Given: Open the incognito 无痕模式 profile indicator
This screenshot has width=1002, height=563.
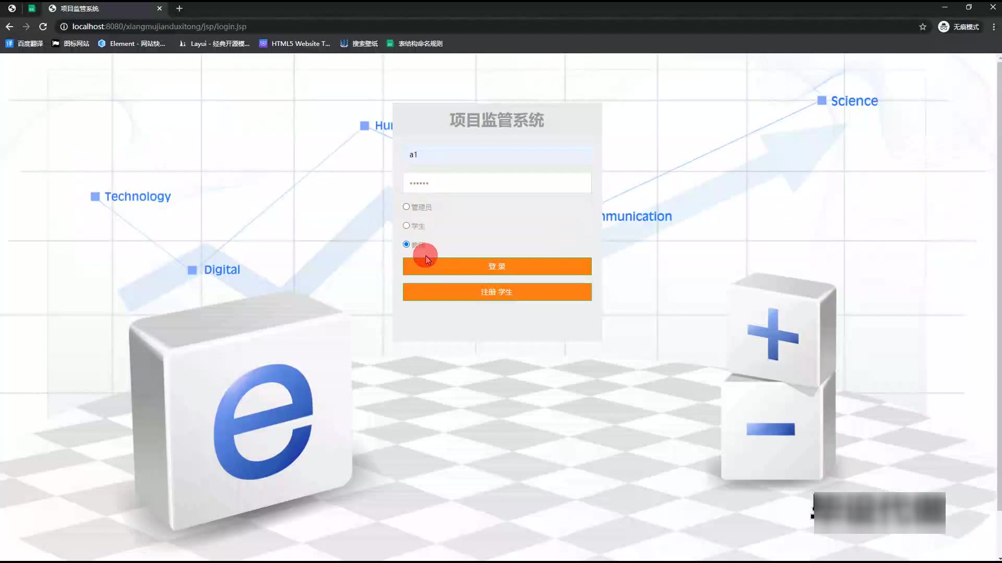Looking at the screenshot, I should 959,27.
